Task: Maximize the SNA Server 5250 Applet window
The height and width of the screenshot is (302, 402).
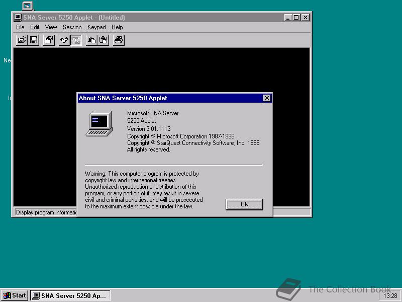Action: tap(296, 18)
